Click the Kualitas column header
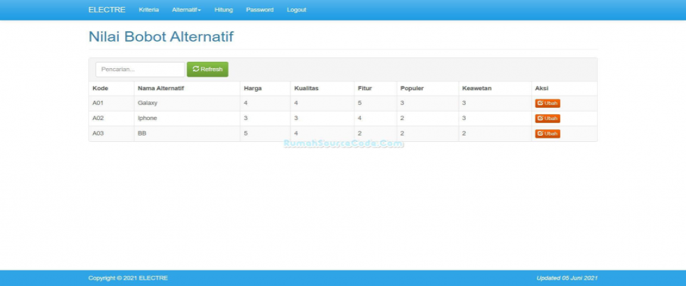This screenshot has width=686, height=286. 306,88
